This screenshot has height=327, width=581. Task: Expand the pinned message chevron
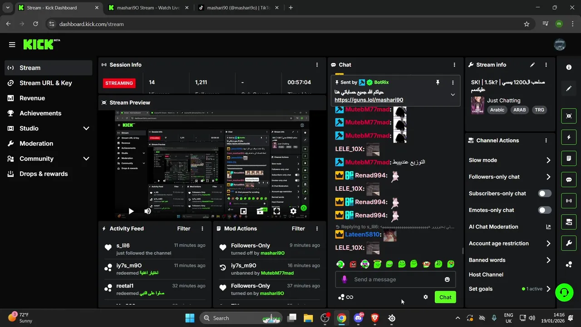pyautogui.click(x=453, y=94)
